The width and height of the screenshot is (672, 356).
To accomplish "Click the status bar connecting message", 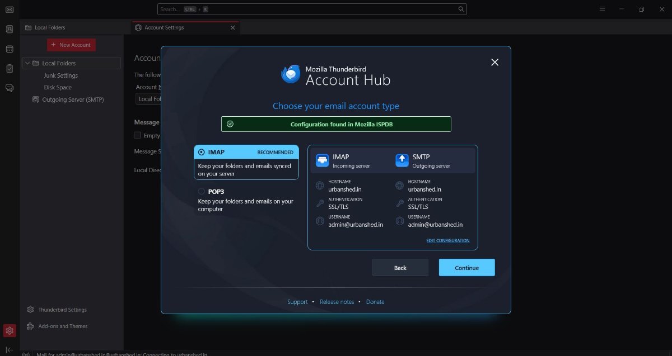I will click(x=122, y=354).
